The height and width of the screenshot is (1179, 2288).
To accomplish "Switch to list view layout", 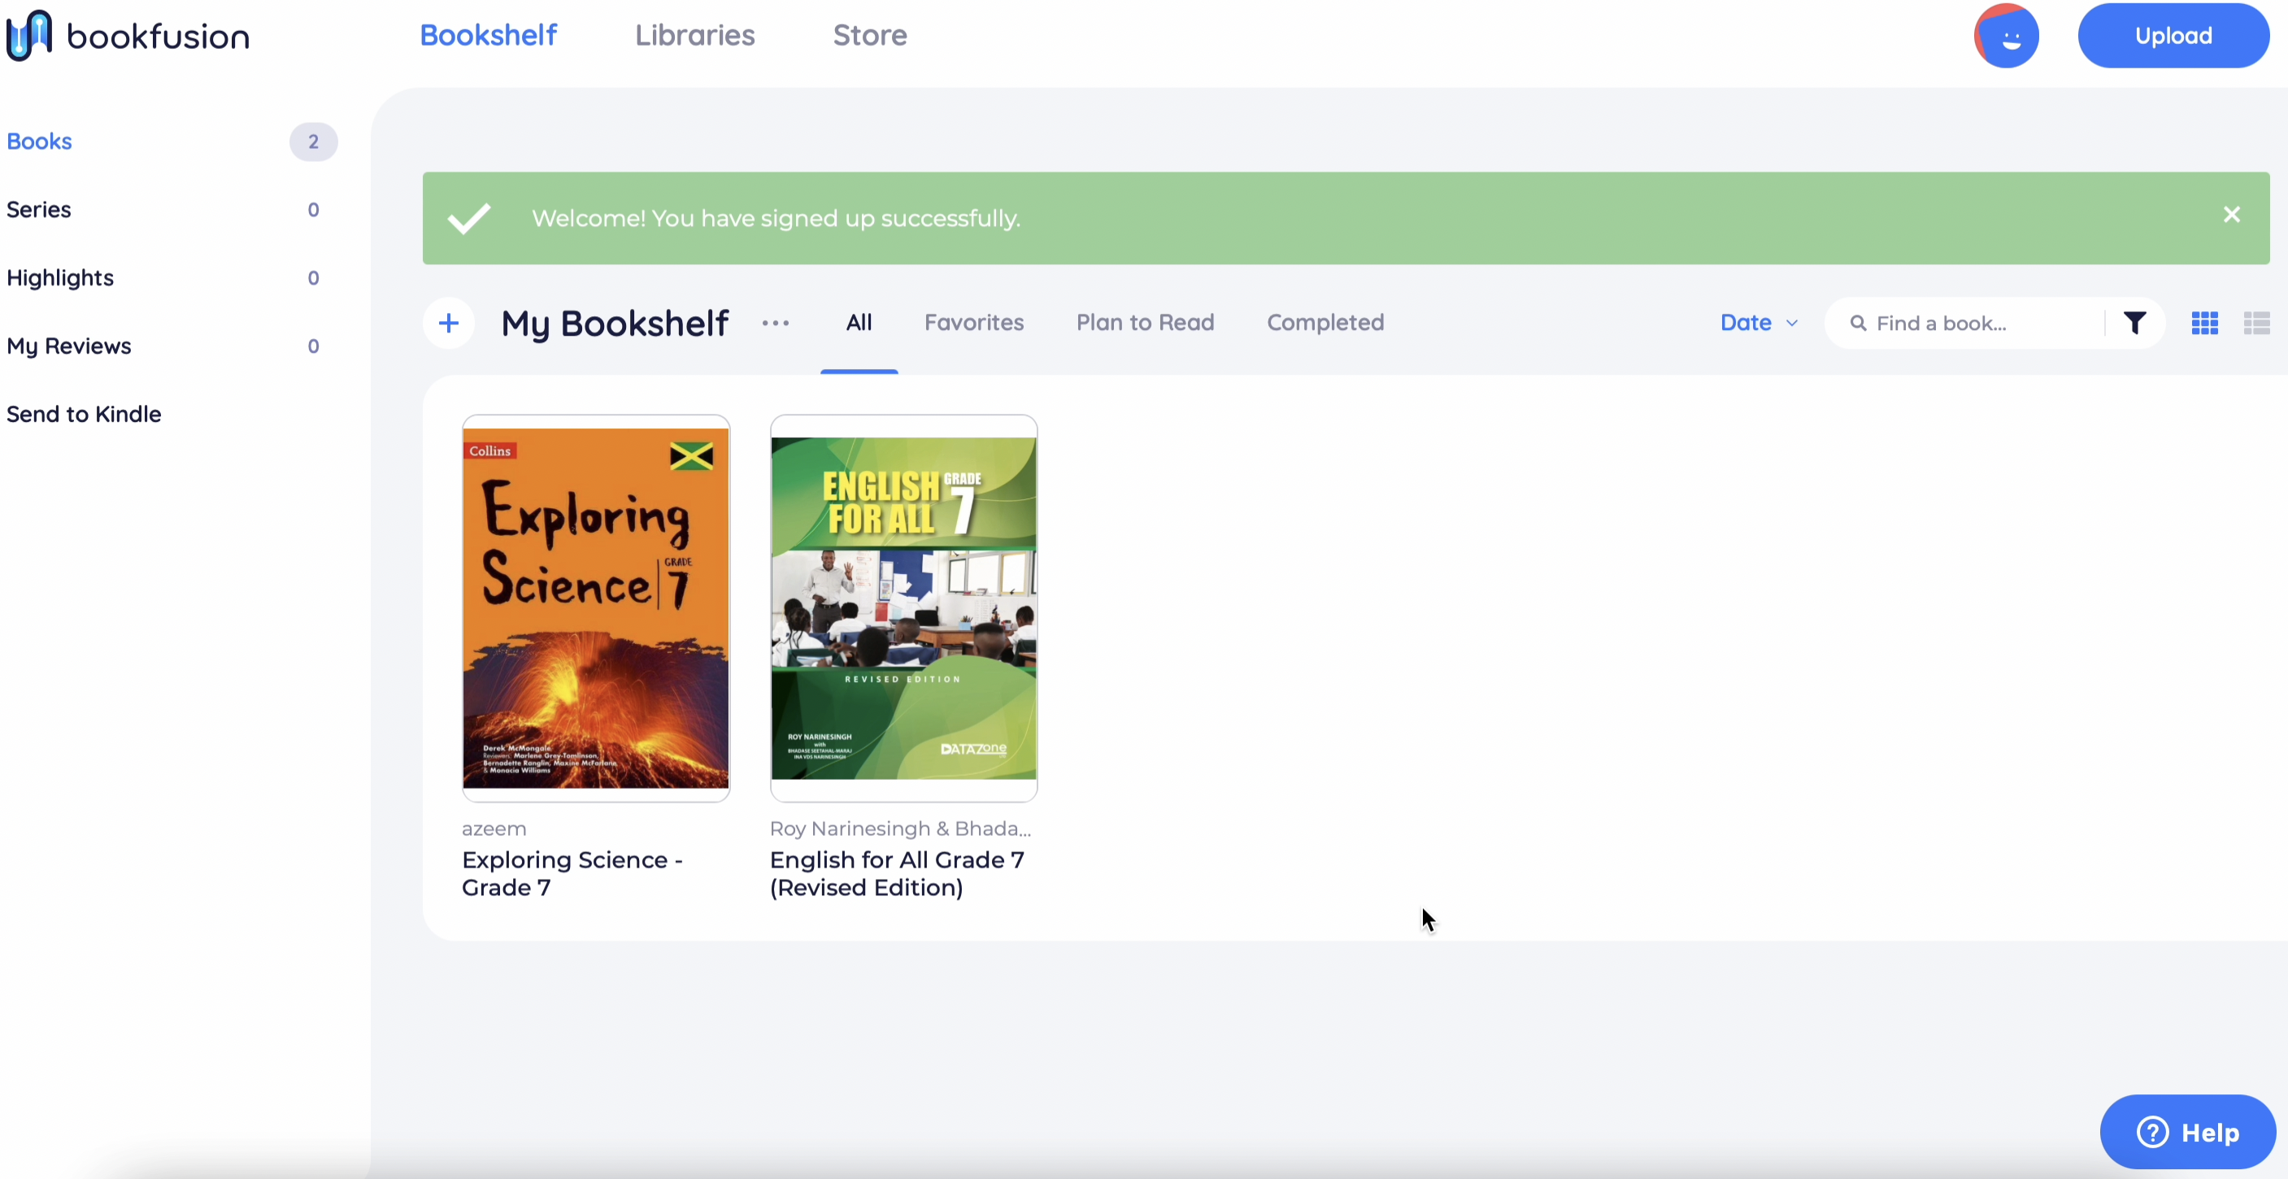I will [x=2257, y=324].
